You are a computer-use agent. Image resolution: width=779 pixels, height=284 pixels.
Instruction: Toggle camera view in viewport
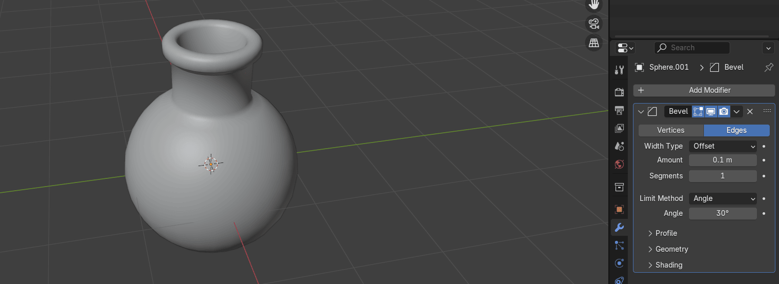(x=594, y=24)
